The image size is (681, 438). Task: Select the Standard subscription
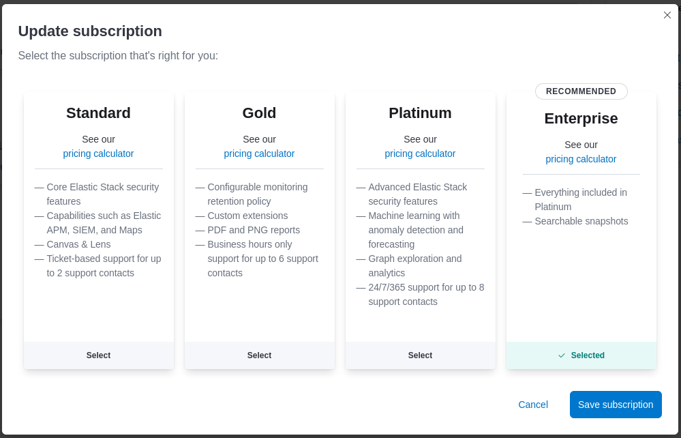pos(98,355)
